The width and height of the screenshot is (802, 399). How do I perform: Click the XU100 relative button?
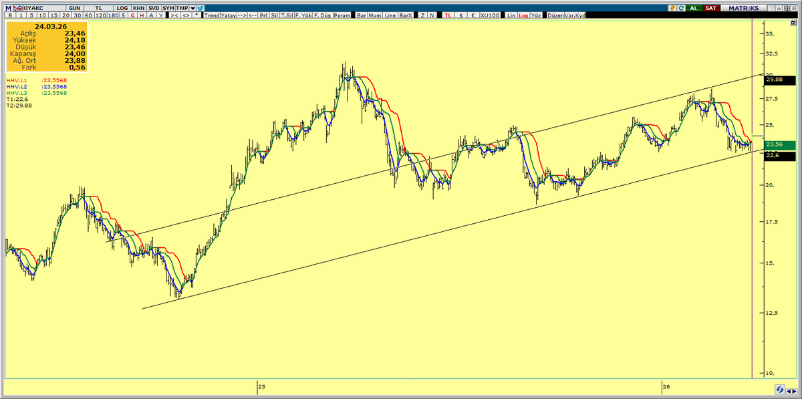tap(490, 15)
